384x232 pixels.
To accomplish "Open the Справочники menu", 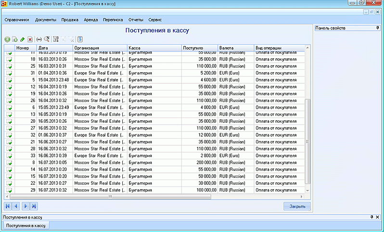I will click(x=17, y=20).
